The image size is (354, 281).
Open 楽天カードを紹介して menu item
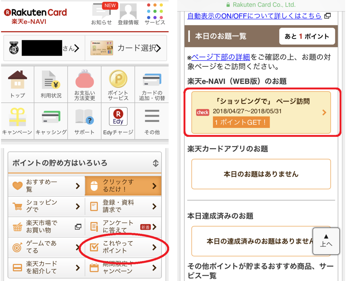[47, 268]
